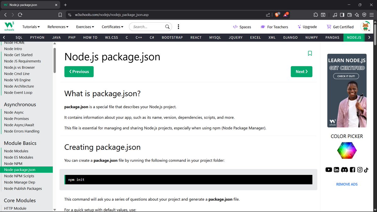Open For Teachers link
Screen dimensions: 377x212
pos(274,27)
